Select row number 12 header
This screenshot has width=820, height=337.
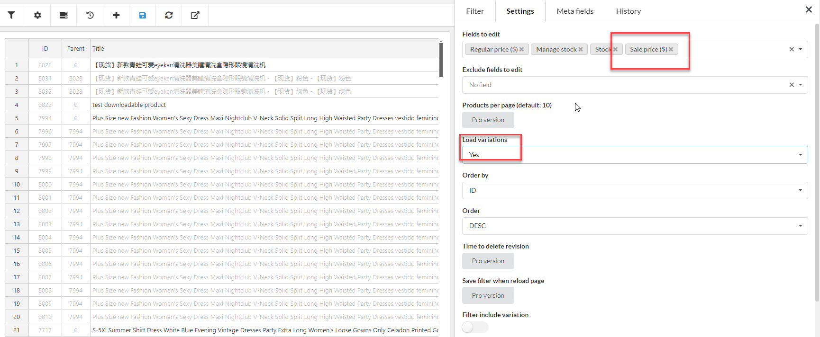(x=17, y=211)
